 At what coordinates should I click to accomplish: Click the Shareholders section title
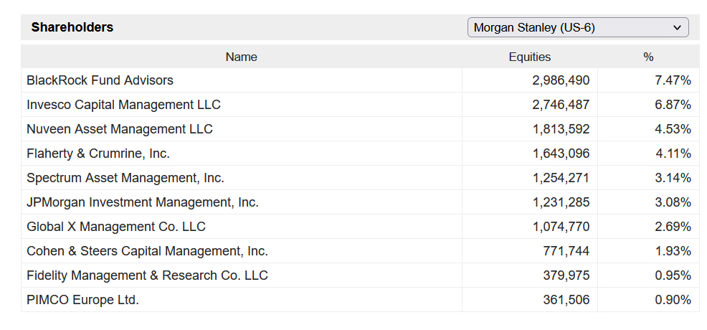pos(72,27)
